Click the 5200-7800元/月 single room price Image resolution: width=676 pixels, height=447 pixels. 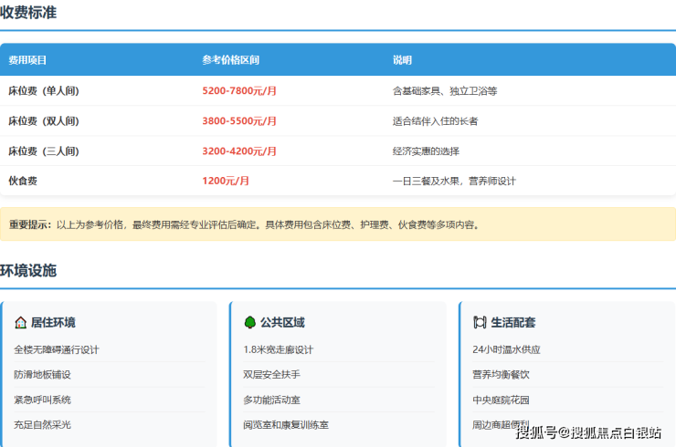(239, 91)
